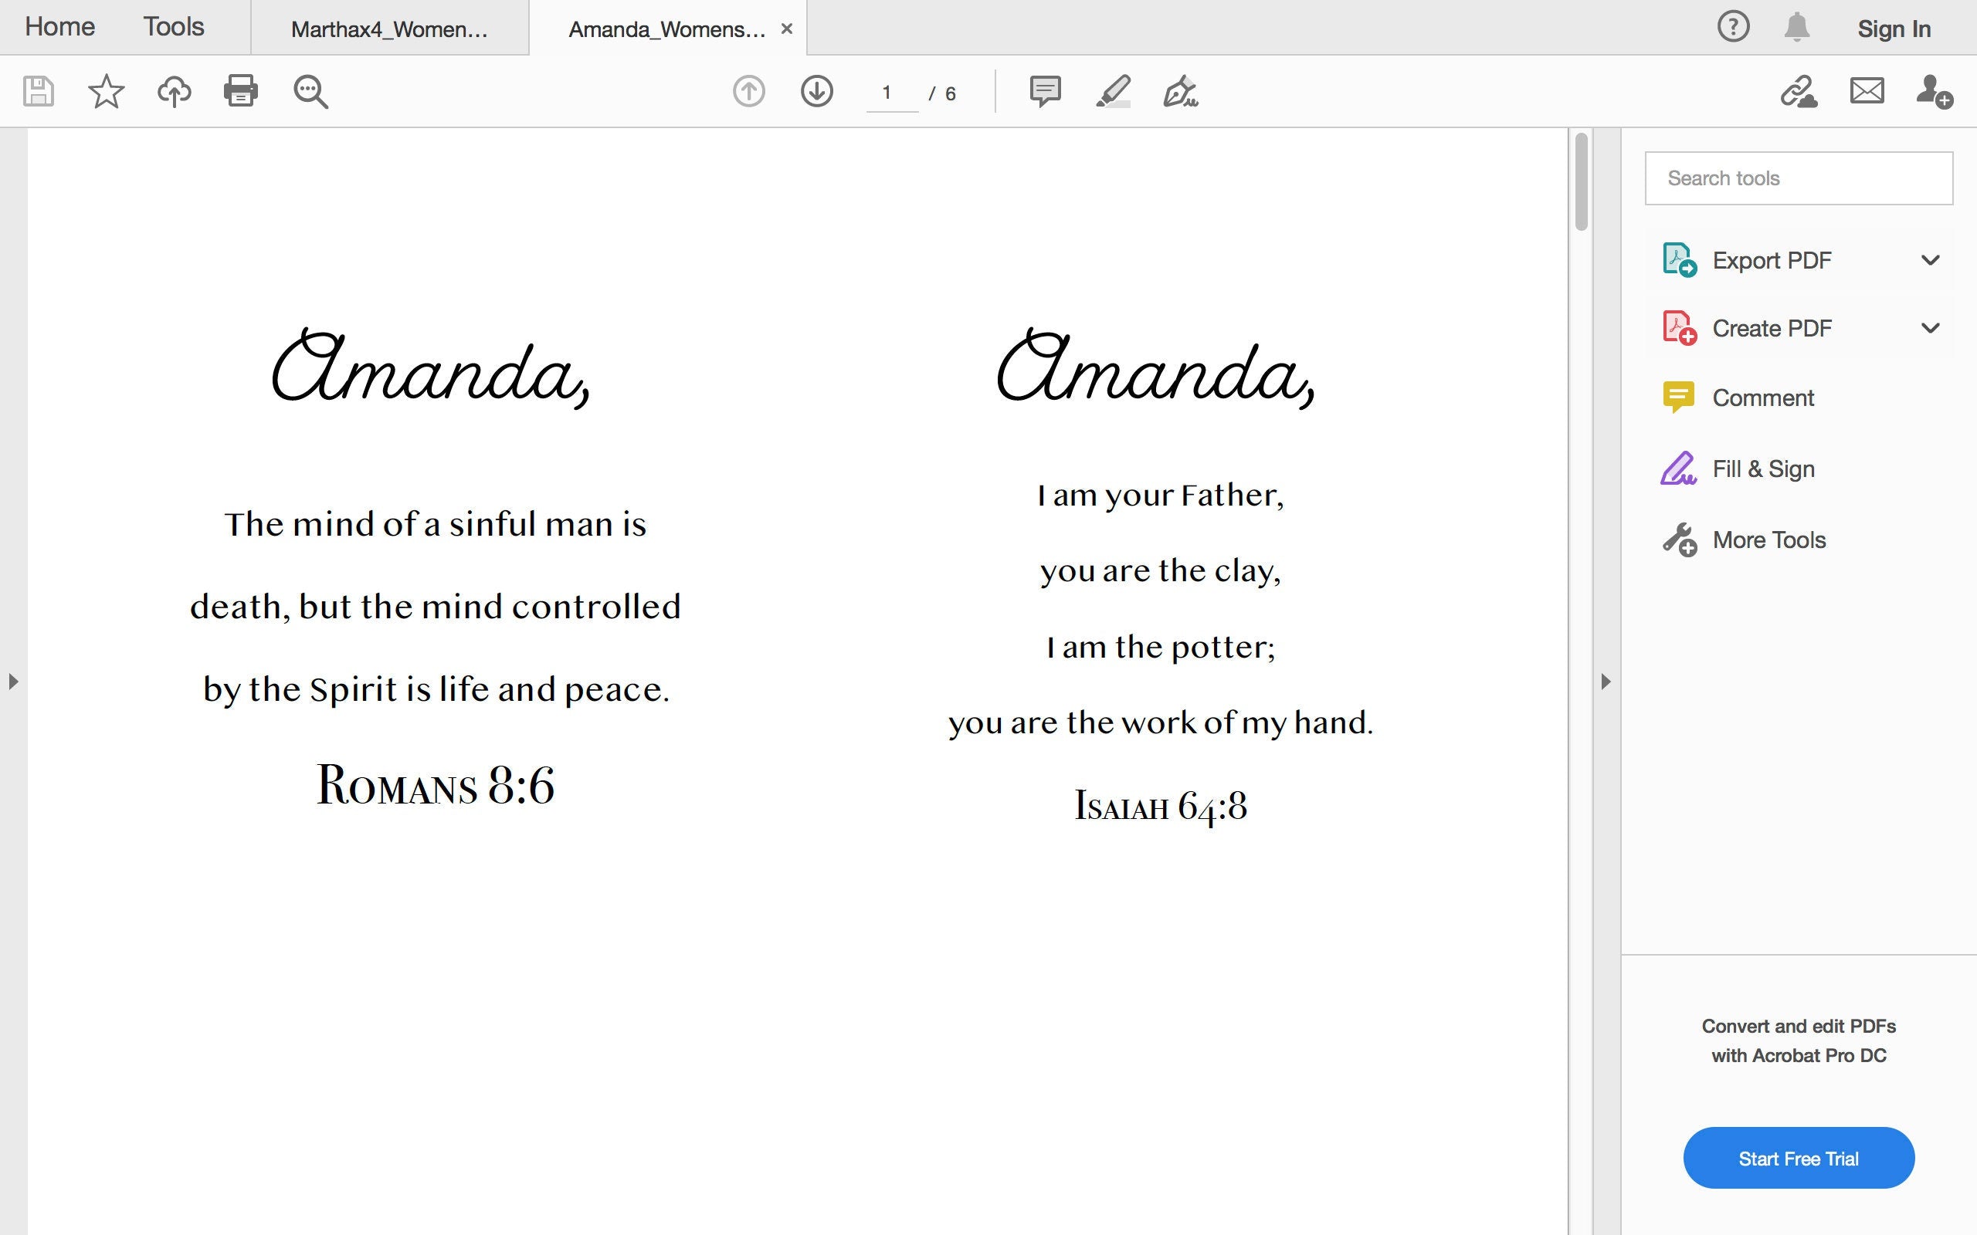Add a sticky note comment
Screen dimensions: 1977x1235
(x=1045, y=90)
